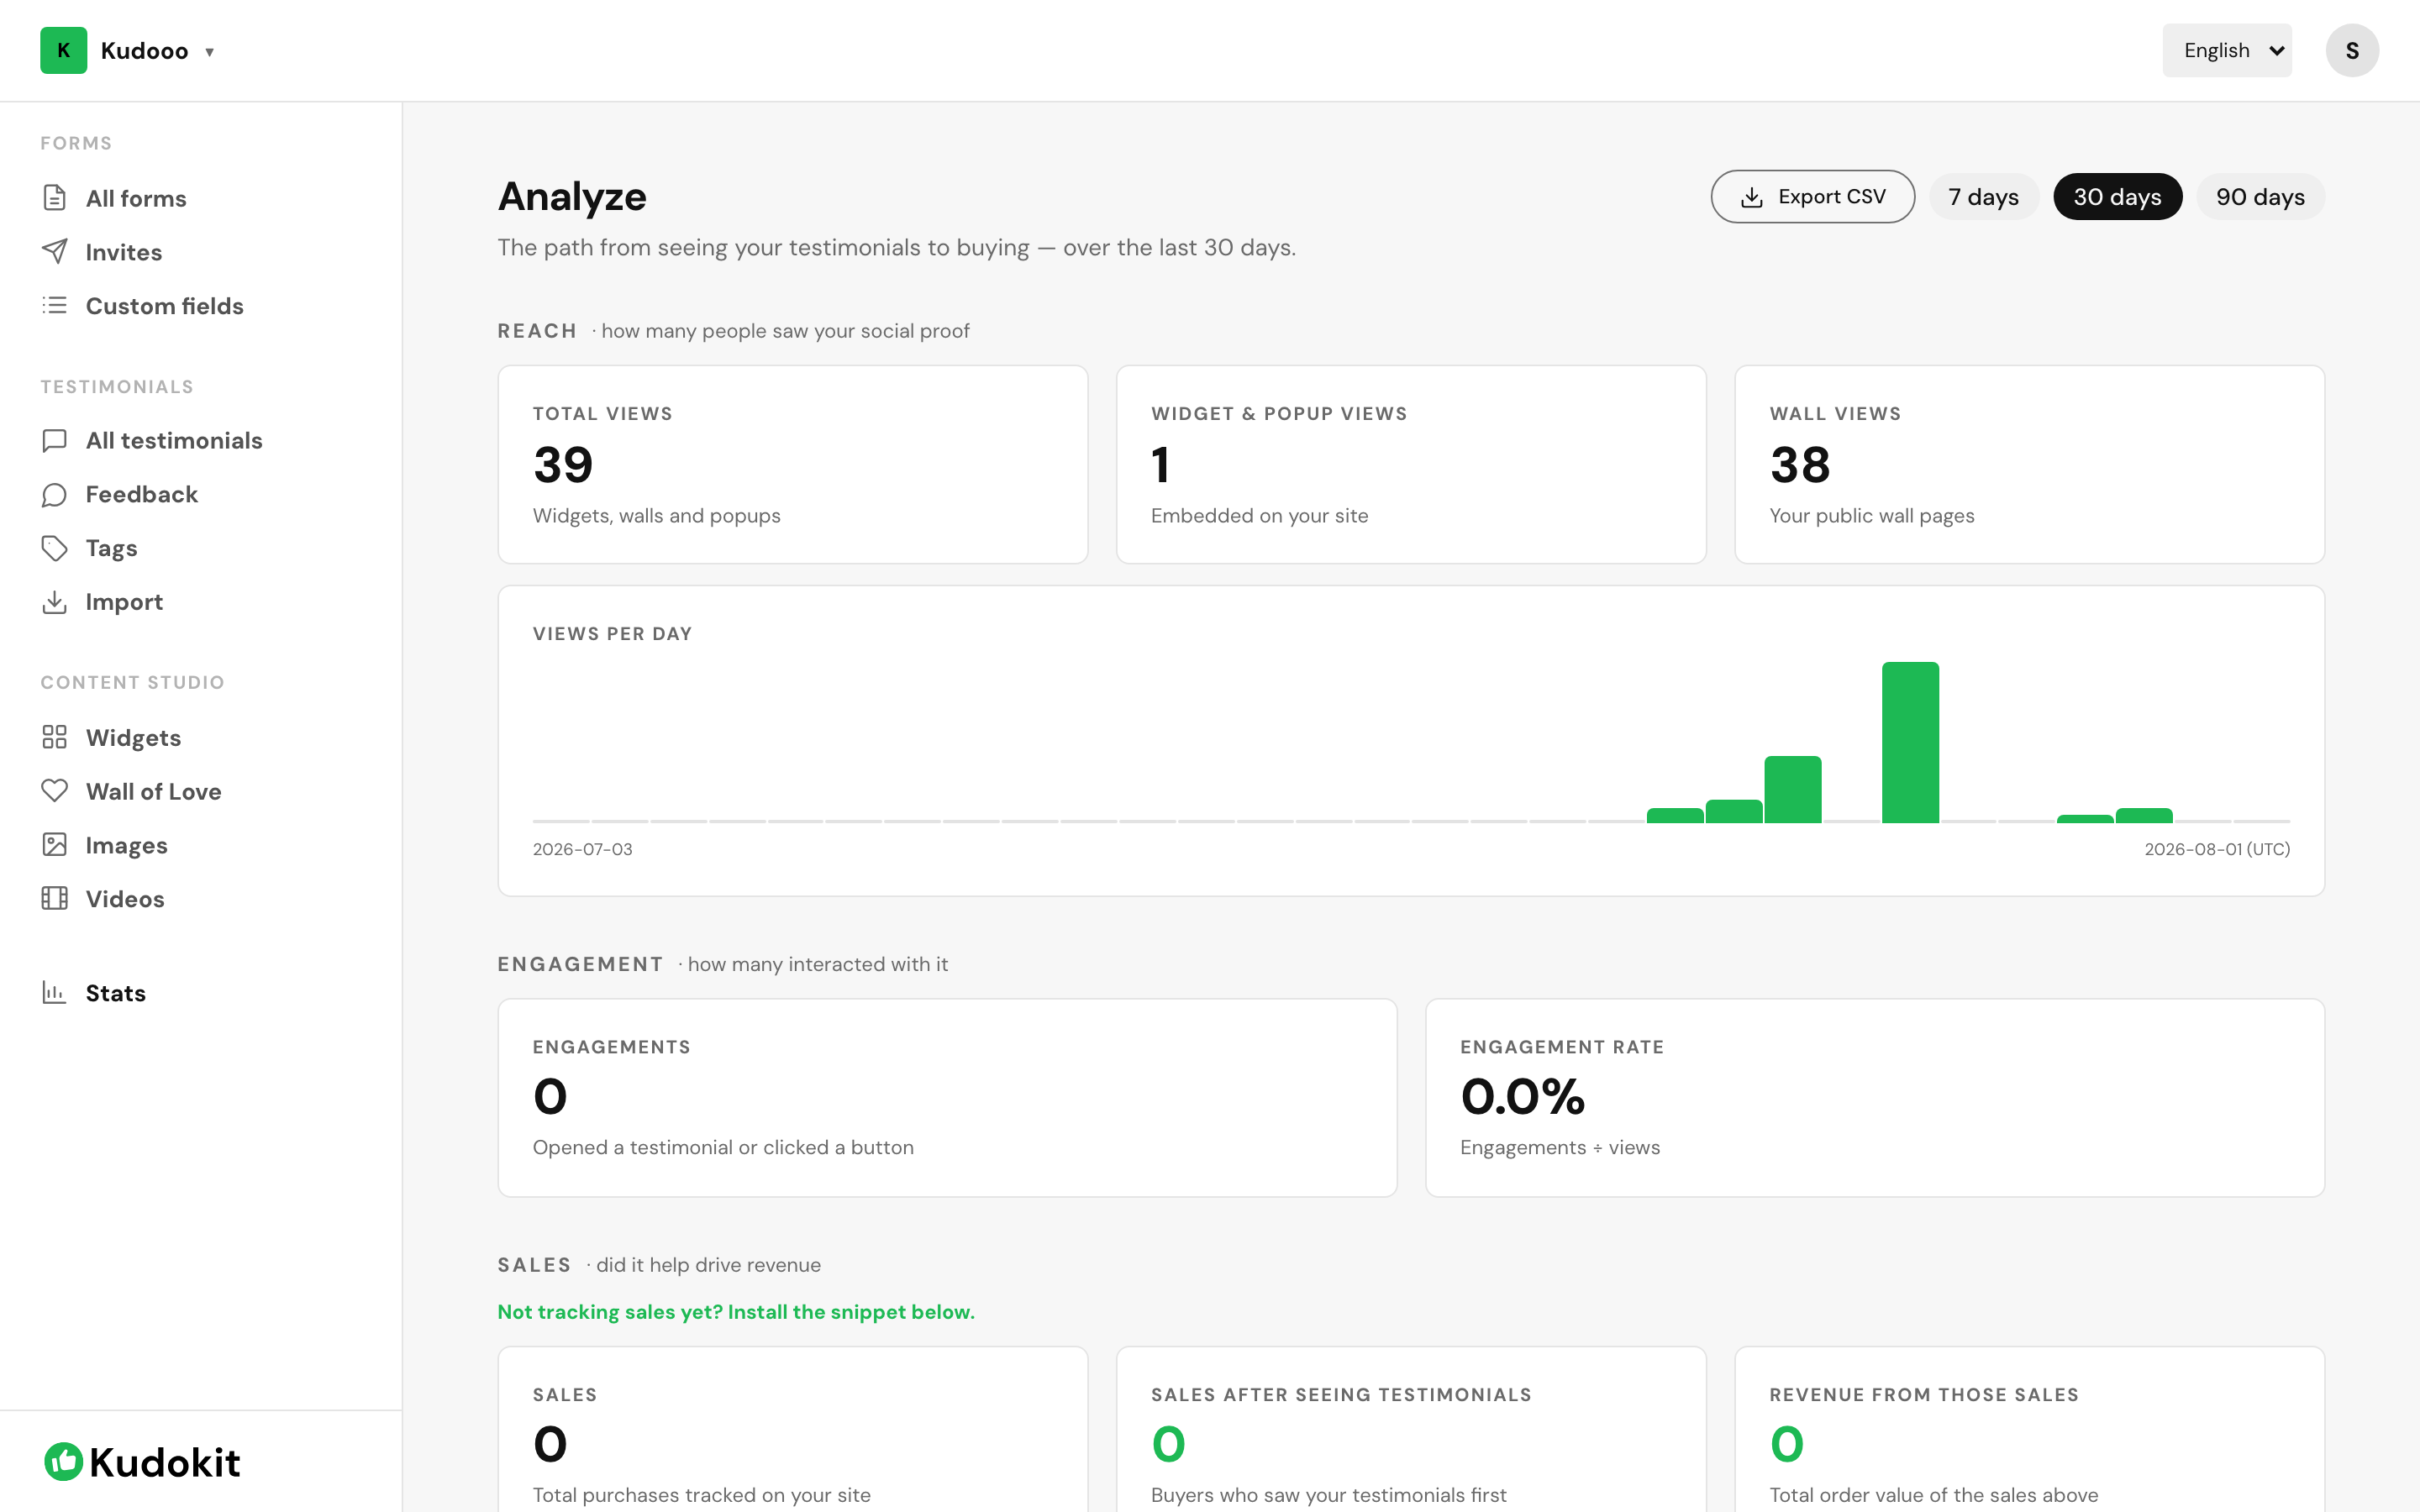Click the Tags label icon
This screenshot has width=2420, height=1512.
point(55,548)
